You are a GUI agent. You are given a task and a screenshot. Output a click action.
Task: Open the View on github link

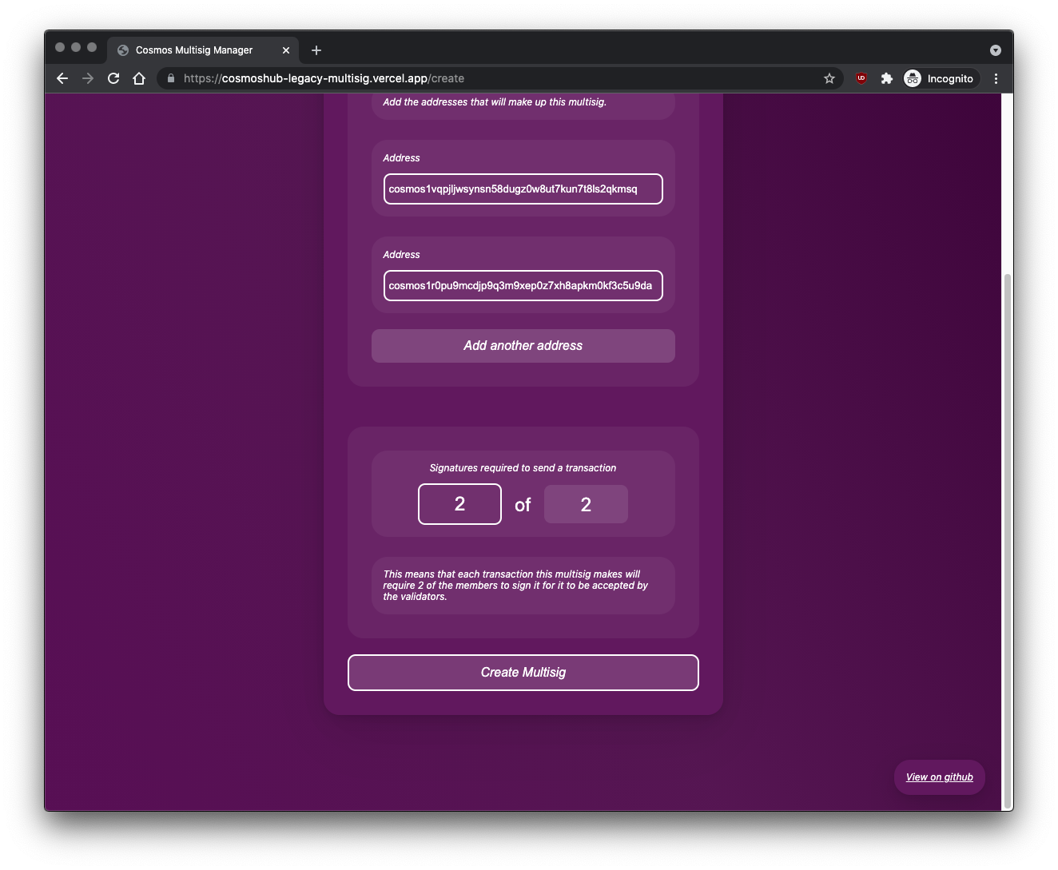tap(939, 777)
